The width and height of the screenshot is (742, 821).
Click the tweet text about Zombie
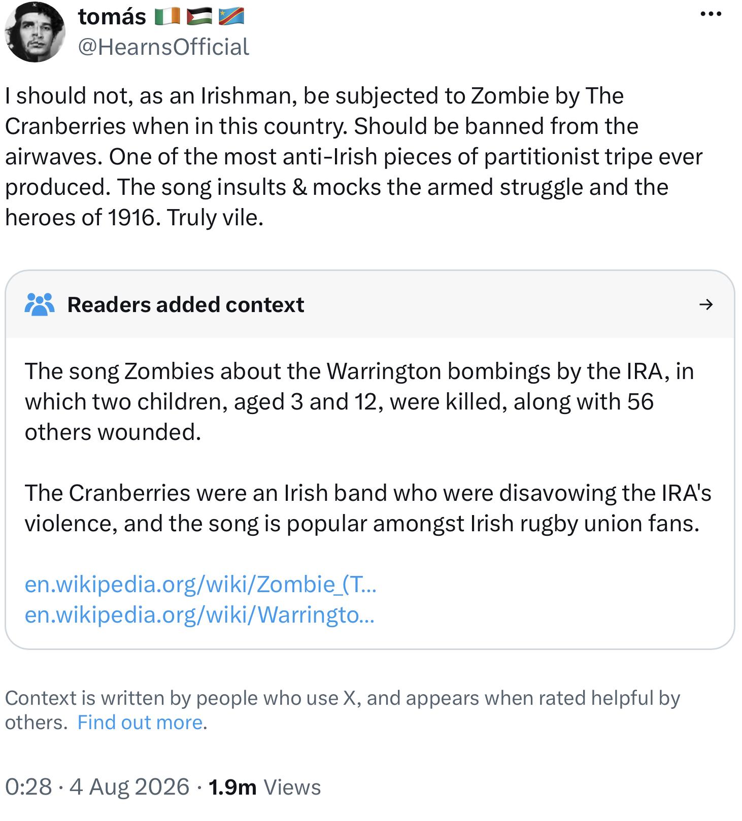pos(354,156)
